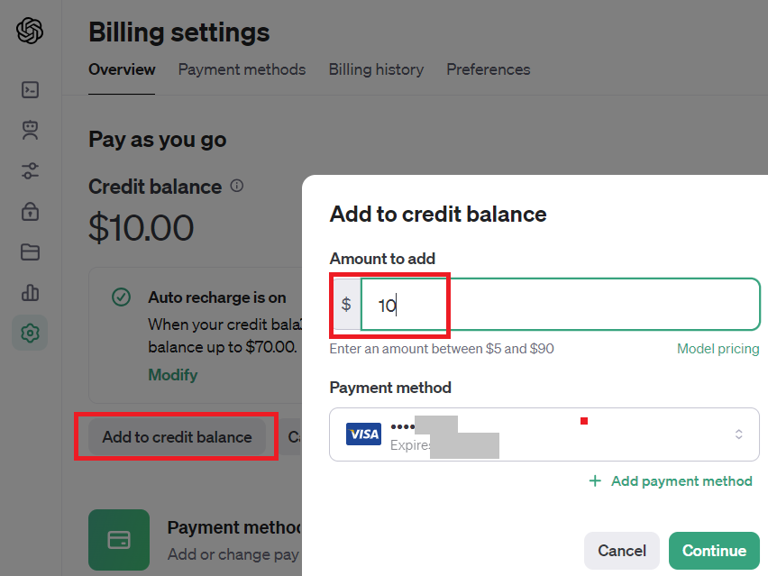Click the Continue button
Screen dimensions: 768x576
click(x=714, y=551)
